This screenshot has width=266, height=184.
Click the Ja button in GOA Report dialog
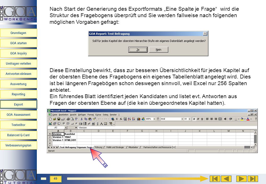[x=138, y=50]
